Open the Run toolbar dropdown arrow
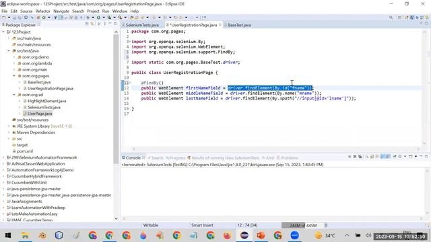This screenshot has width=431, height=242. tap(103, 17)
